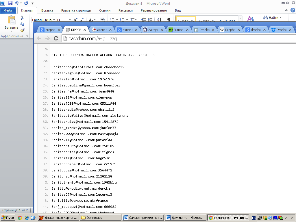Open the undo history dropdown arrow
Image resolution: width=296 pixels, height=222 pixels.
pyautogui.click(x=21, y=3)
